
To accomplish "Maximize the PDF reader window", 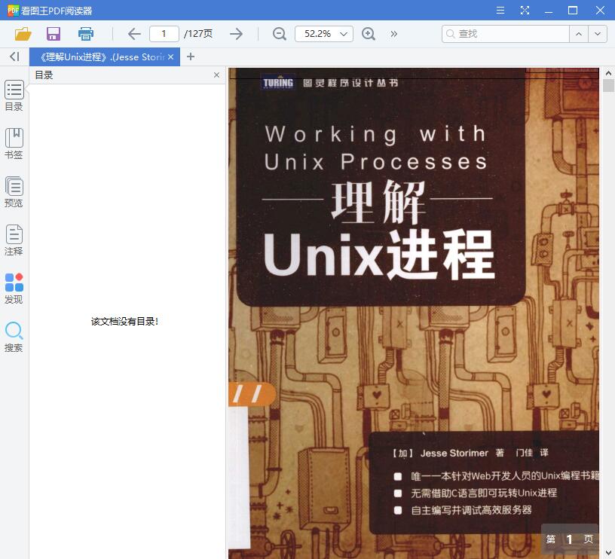I will pyautogui.click(x=573, y=11).
